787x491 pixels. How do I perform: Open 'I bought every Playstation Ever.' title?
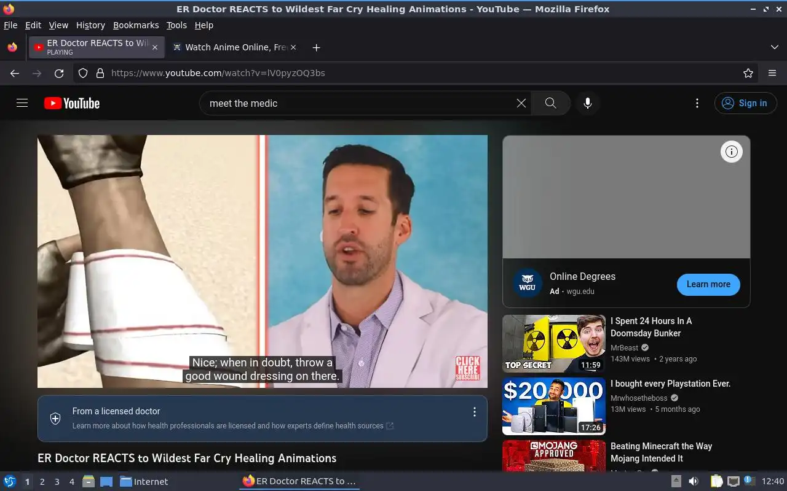pos(670,384)
